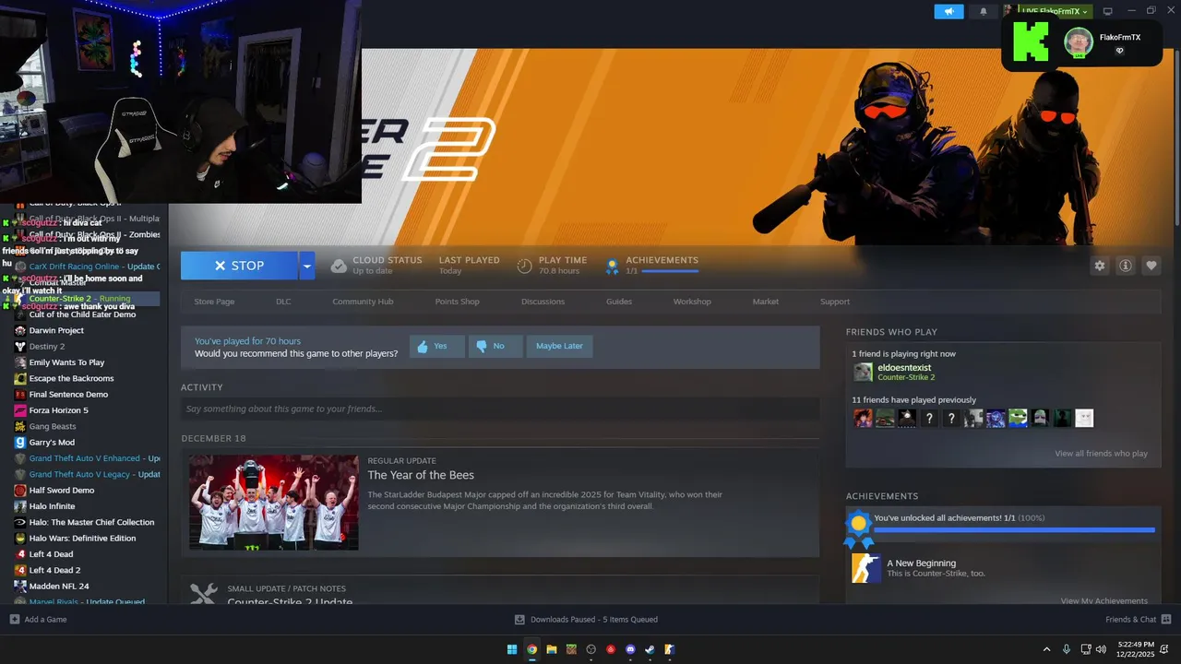Click the activity status input field

(x=500, y=409)
